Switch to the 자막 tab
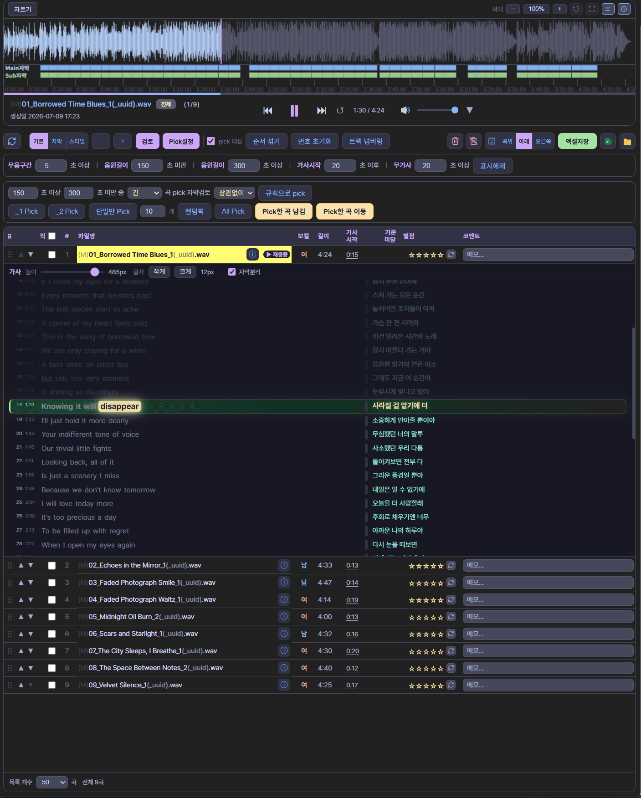The width and height of the screenshot is (641, 798). pos(57,141)
